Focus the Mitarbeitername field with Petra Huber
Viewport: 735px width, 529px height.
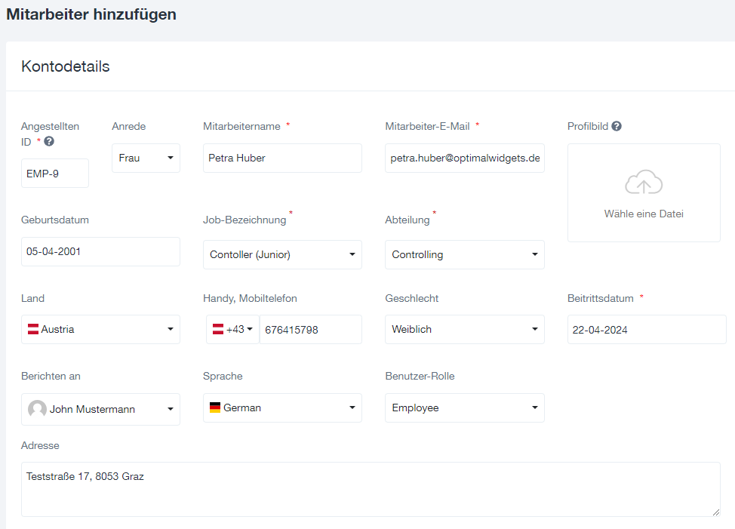pos(282,158)
